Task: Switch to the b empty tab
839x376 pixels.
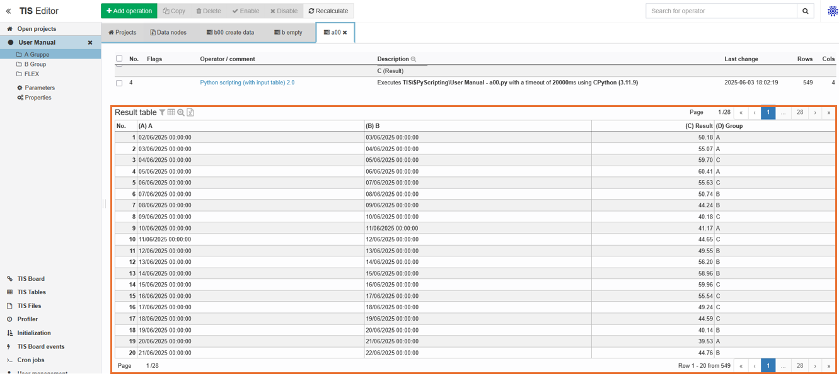Action: point(288,33)
